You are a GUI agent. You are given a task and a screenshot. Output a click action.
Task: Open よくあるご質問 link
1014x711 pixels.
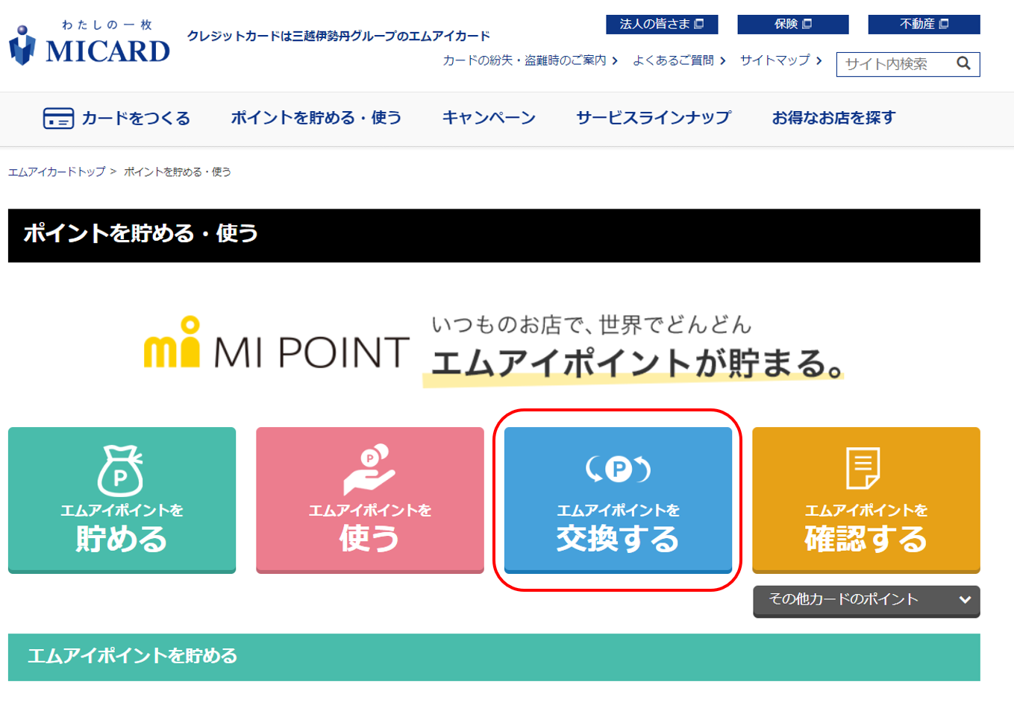679,60
